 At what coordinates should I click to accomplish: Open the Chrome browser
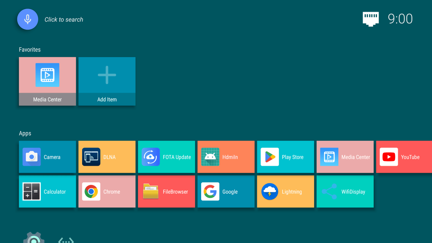tap(107, 192)
